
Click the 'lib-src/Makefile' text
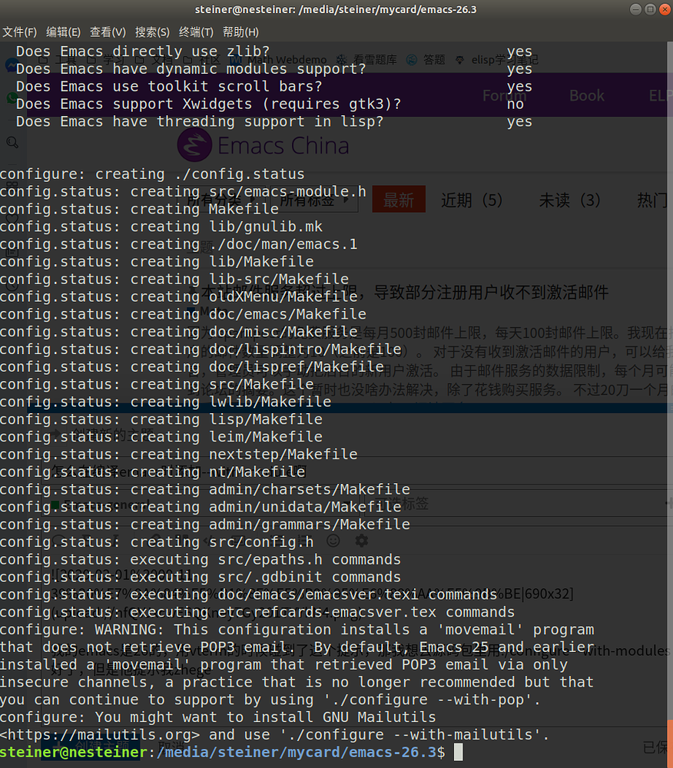click(x=279, y=280)
